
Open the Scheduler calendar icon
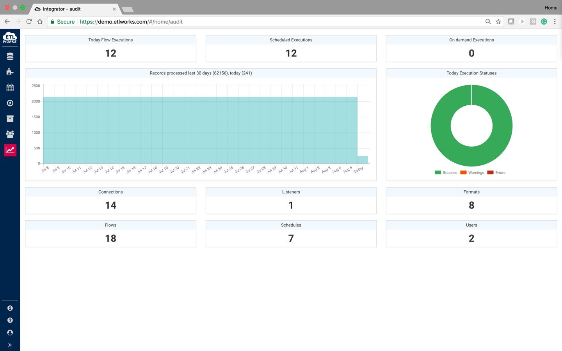(x=10, y=87)
